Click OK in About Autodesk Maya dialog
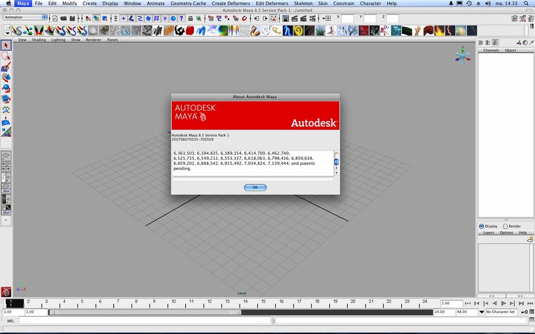The height and width of the screenshot is (334, 535). pyautogui.click(x=255, y=188)
